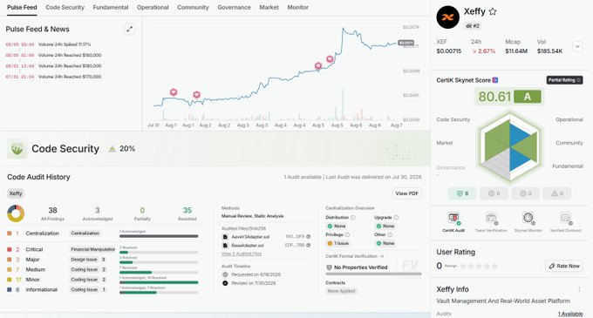Select the warning triangle count chip showing 0
The width and height of the screenshot is (593, 318).
557,193
